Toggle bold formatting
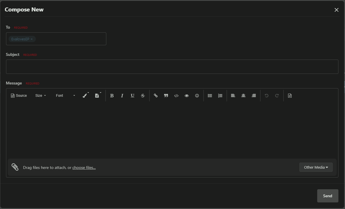 tap(112, 96)
